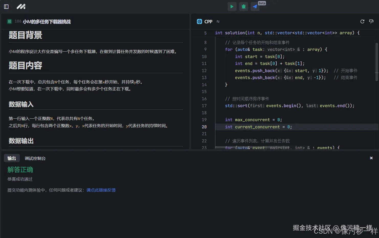The height and width of the screenshot is (238, 379).
Task: Click the Beta badge
Action: pyautogui.click(x=262, y=3)
